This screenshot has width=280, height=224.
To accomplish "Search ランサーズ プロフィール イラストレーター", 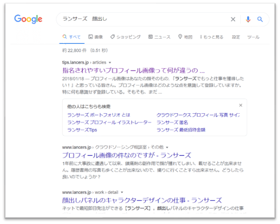I will (x=109, y=122).
